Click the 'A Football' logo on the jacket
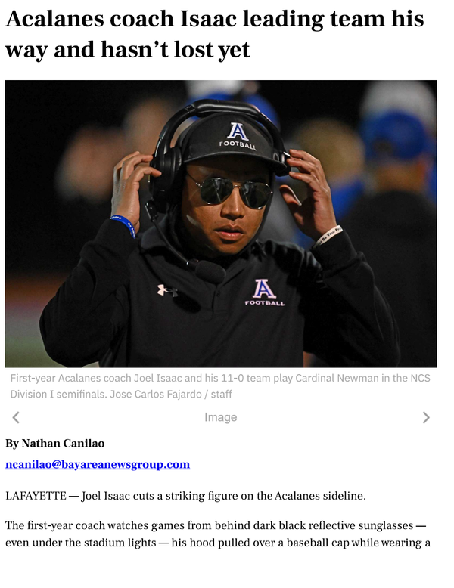This screenshot has width=454, height=588. click(265, 292)
